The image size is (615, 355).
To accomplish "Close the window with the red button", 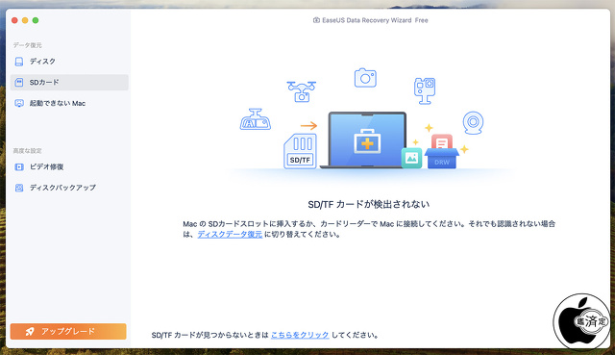I will tap(14, 20).
